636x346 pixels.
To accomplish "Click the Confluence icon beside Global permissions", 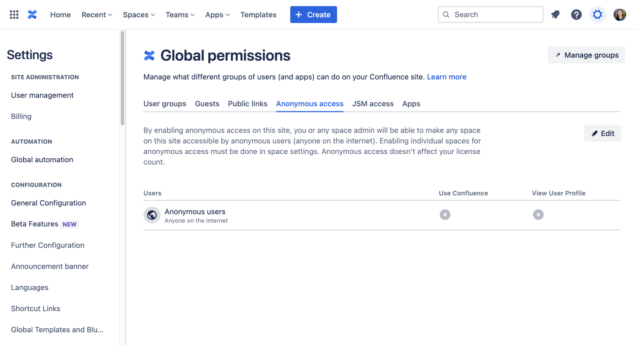I will point(149,55).
